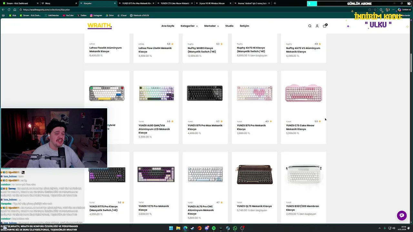
Task: Open YUNZII RT75 Pro Klavye title
Action: click(103, 208)
